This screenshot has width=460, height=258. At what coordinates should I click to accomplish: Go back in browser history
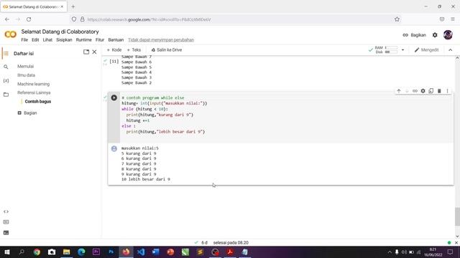(x=7, y=19)
